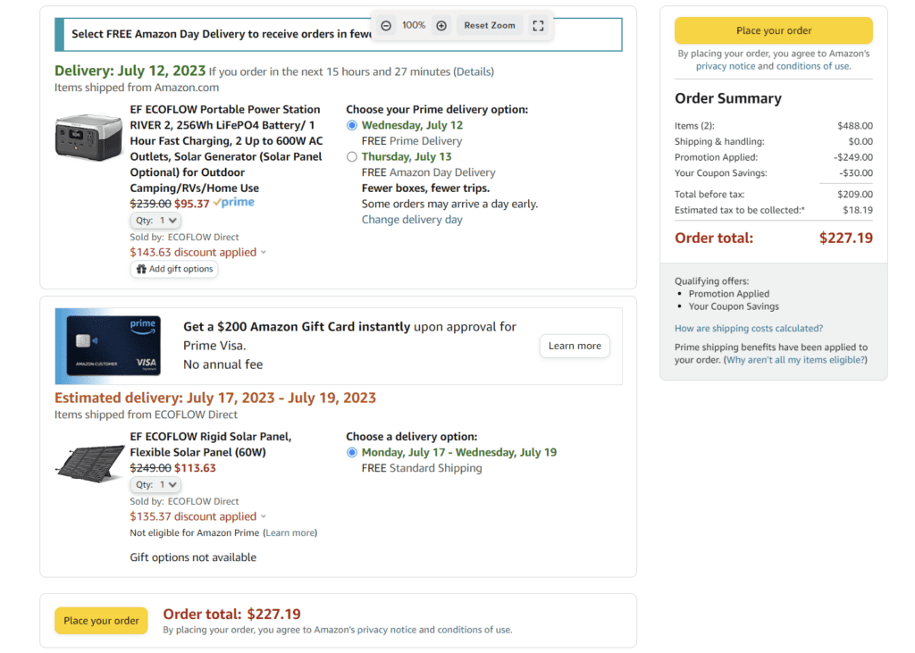Open conditions of use link at page bottom

(474, 631)
